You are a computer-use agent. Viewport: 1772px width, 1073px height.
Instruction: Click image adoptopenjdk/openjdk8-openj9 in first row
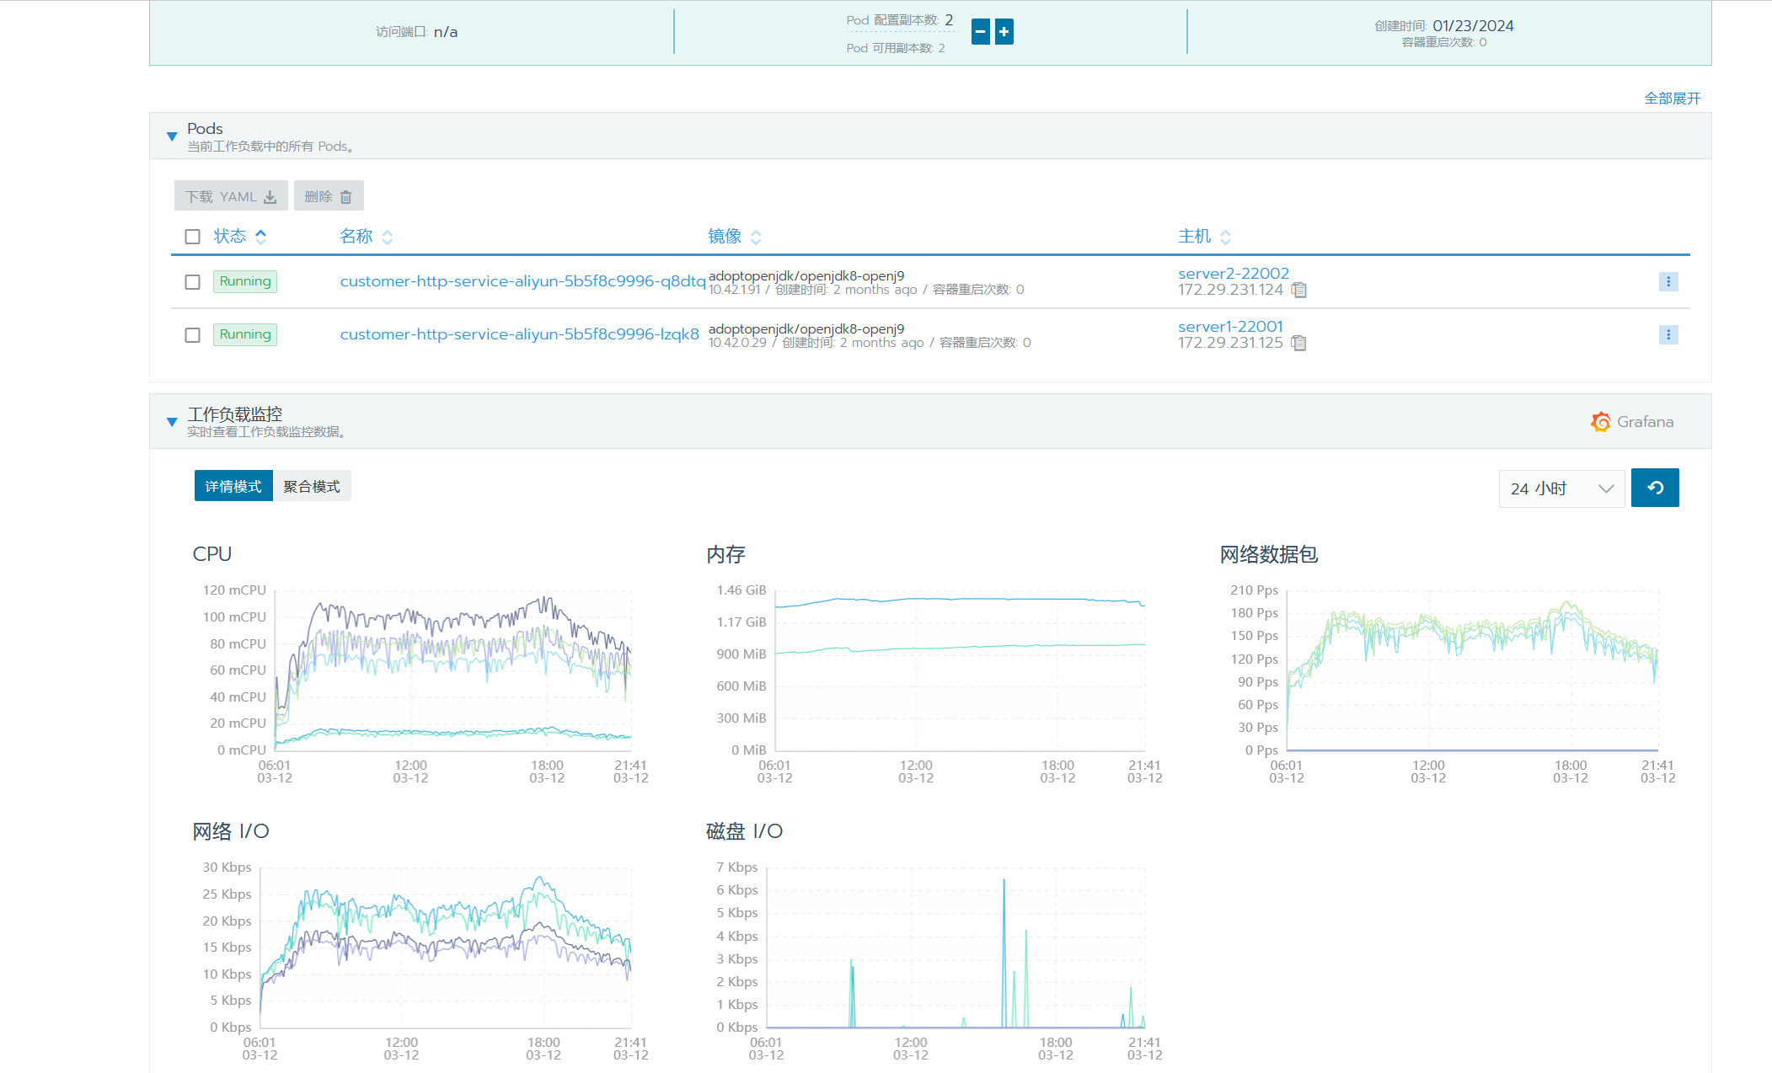point(806,275)
